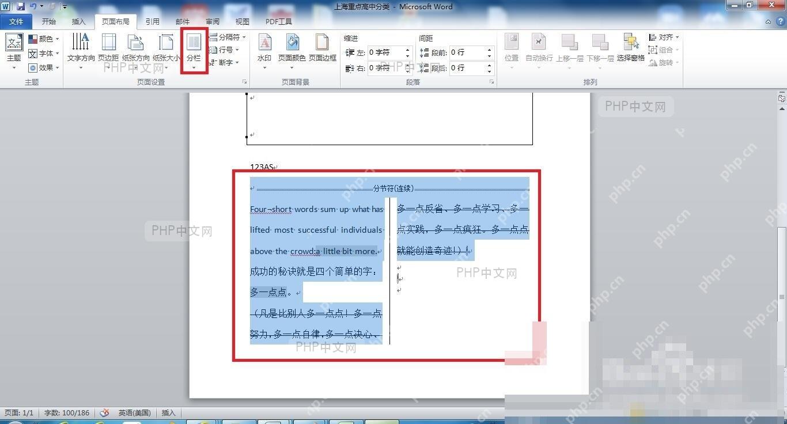Click the Undo arrow icon
The image size is (787, 424).
(33, 7)
